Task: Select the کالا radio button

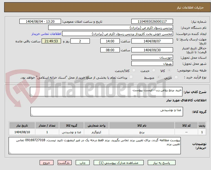Action: pos(169,70)
